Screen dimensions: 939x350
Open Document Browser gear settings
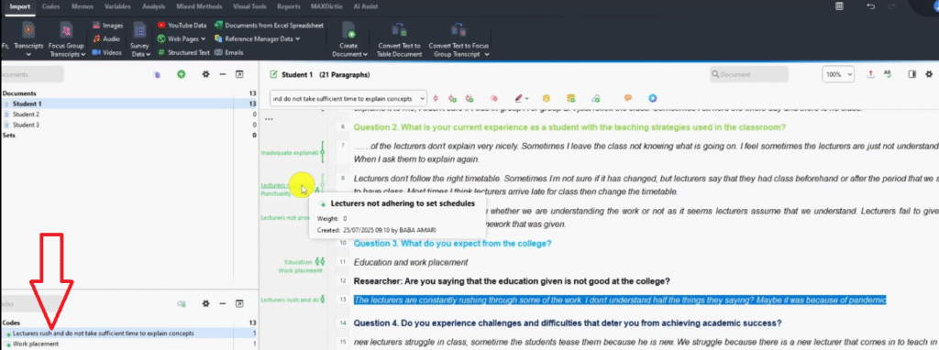(930, 74)
